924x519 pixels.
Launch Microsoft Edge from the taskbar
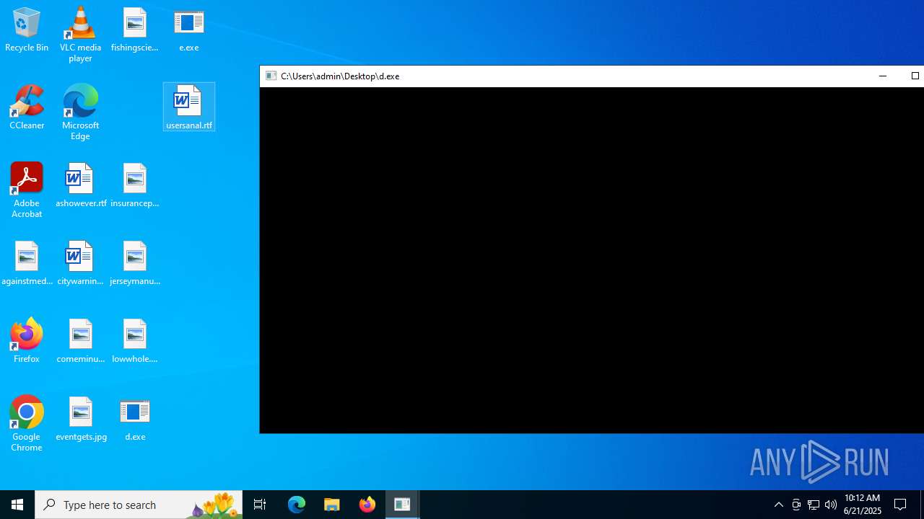[x=297, y=505]
